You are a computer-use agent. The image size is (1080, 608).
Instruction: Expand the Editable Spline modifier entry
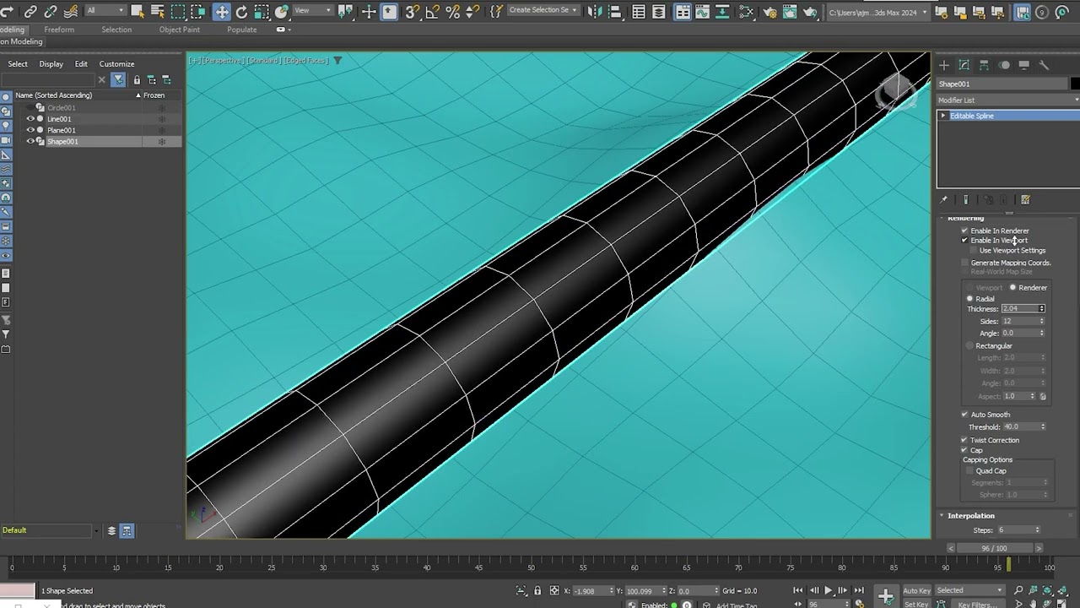[943, 116]
